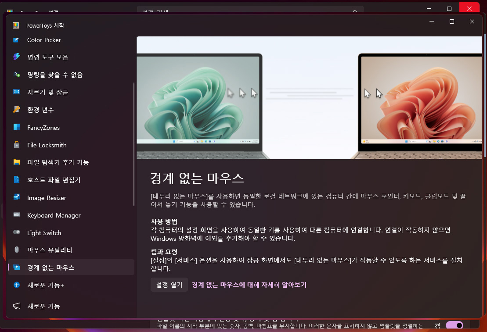Open 호스트 파일 편집기 label
This screenshot has height=332, width=487.
[54, 180]
